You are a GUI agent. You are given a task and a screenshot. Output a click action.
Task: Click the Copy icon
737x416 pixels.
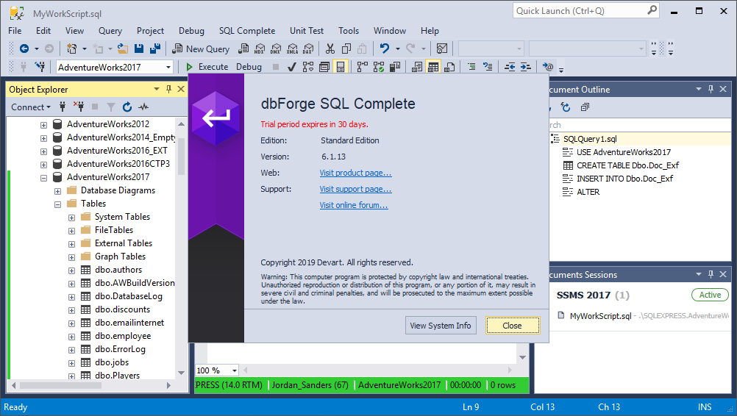[346, 49]
